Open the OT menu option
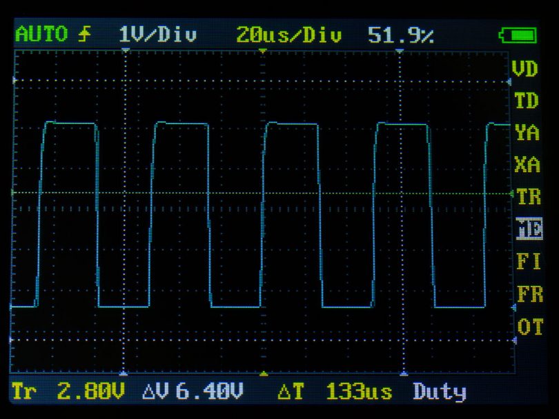 point(529,326)
